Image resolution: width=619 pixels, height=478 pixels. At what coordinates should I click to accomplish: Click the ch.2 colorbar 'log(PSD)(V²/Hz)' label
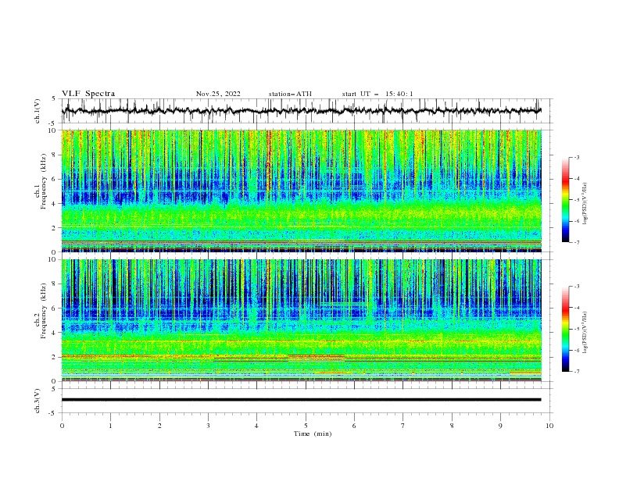(585, 332)
